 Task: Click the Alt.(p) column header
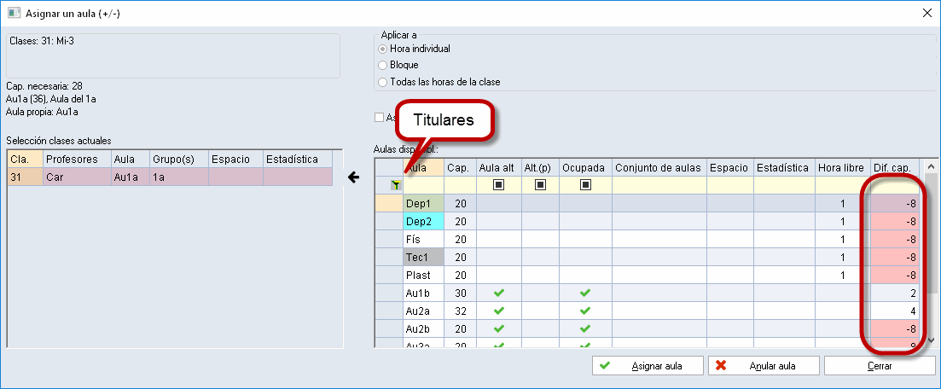click(540, 168)
